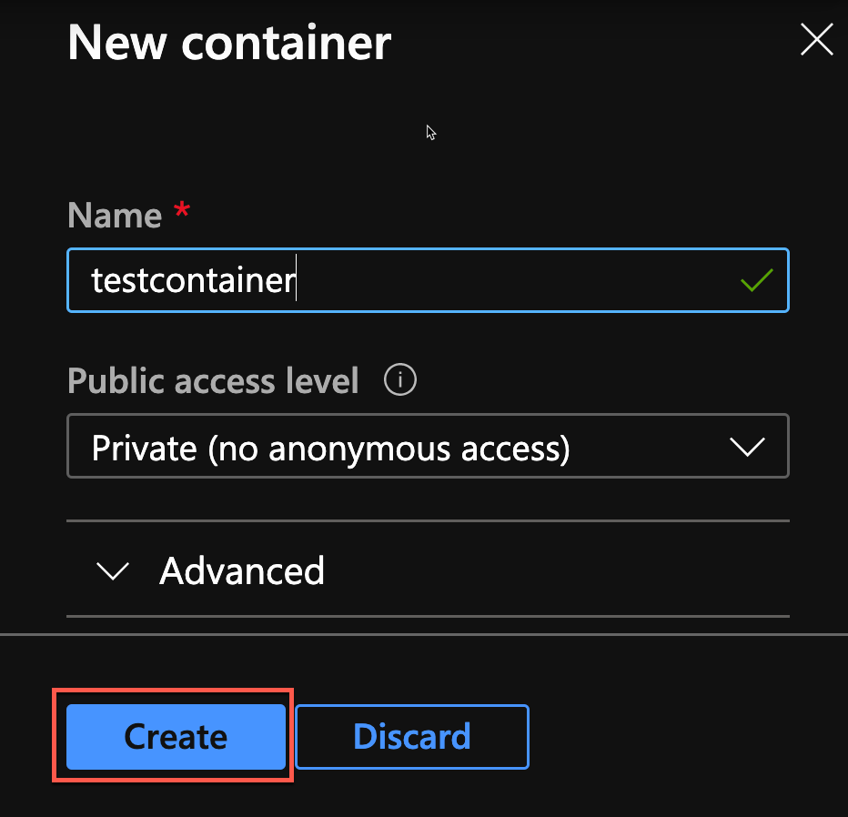Click the New container heading
848x817 pixels.
(229, 42)
